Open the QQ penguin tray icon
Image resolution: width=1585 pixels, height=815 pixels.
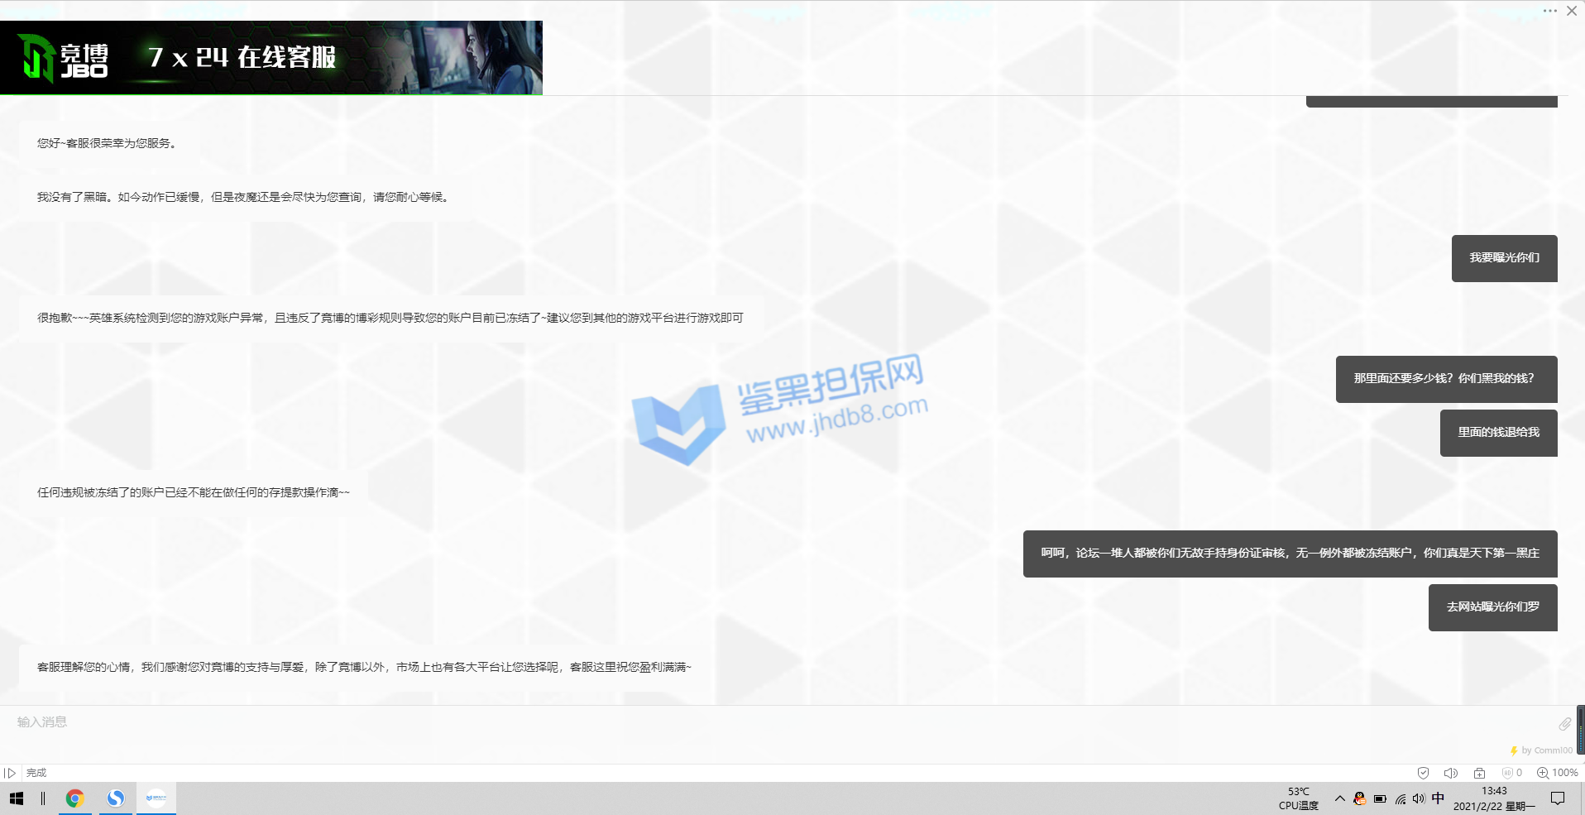click(1359, 798)
